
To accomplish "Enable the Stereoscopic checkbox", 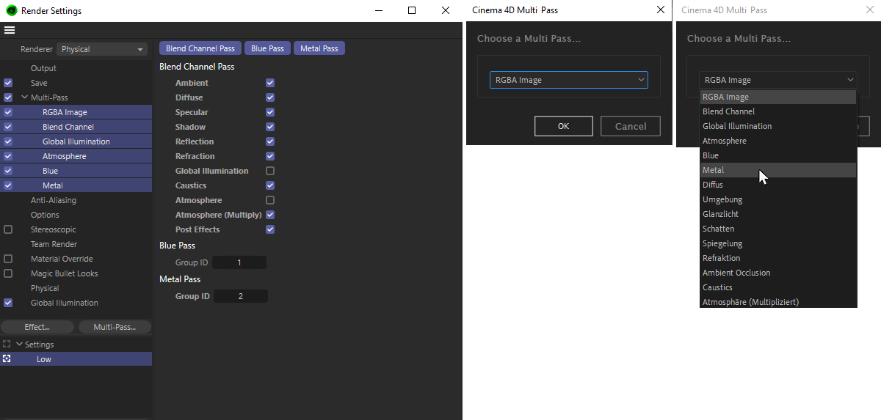I will coord(8,229).
